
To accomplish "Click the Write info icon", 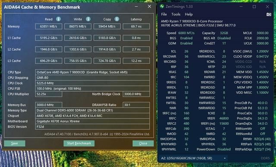I will coord(88,19).
